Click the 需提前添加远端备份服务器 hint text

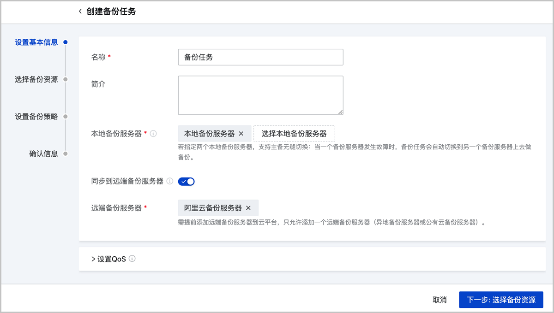tap(331, 222)
